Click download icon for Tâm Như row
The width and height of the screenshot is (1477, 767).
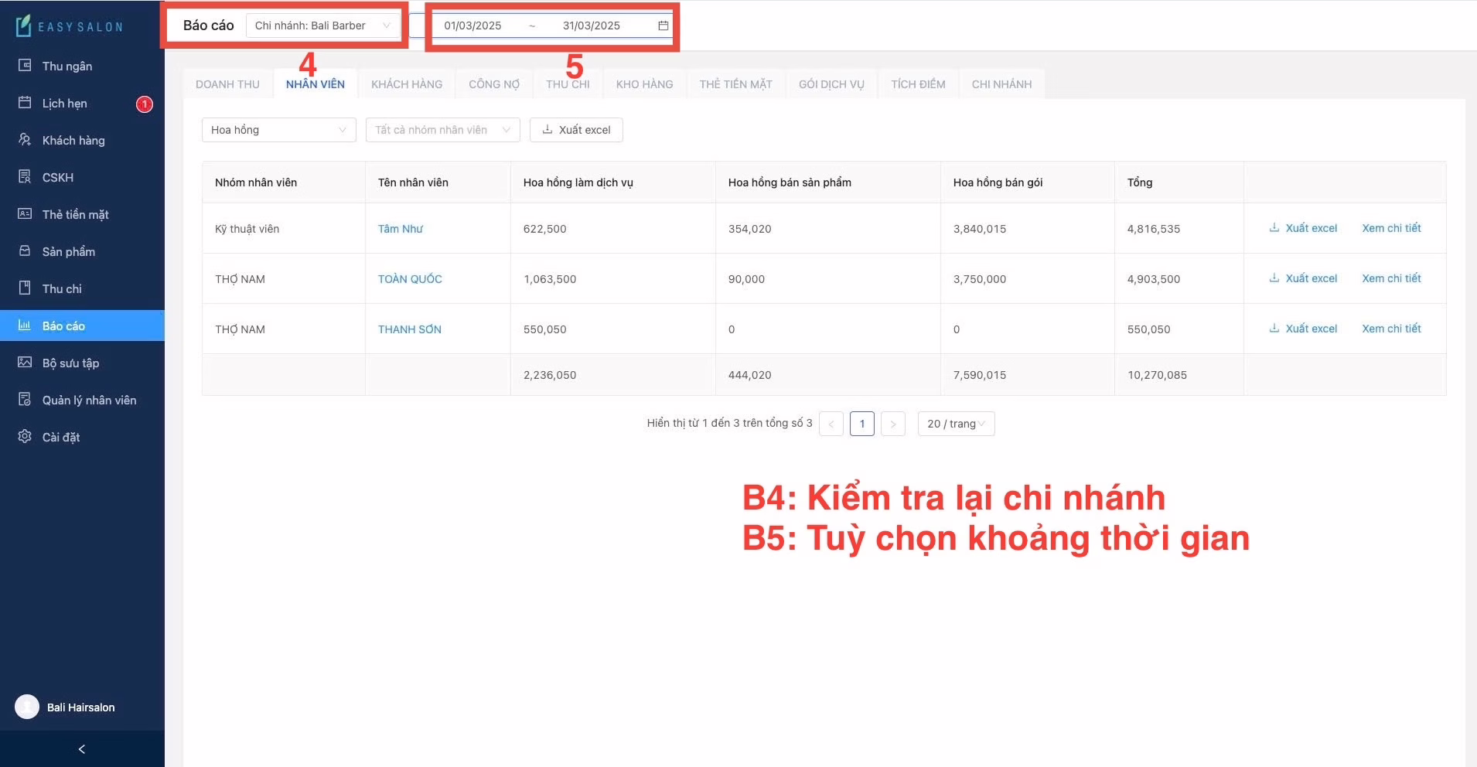[x=1274, y=228]
